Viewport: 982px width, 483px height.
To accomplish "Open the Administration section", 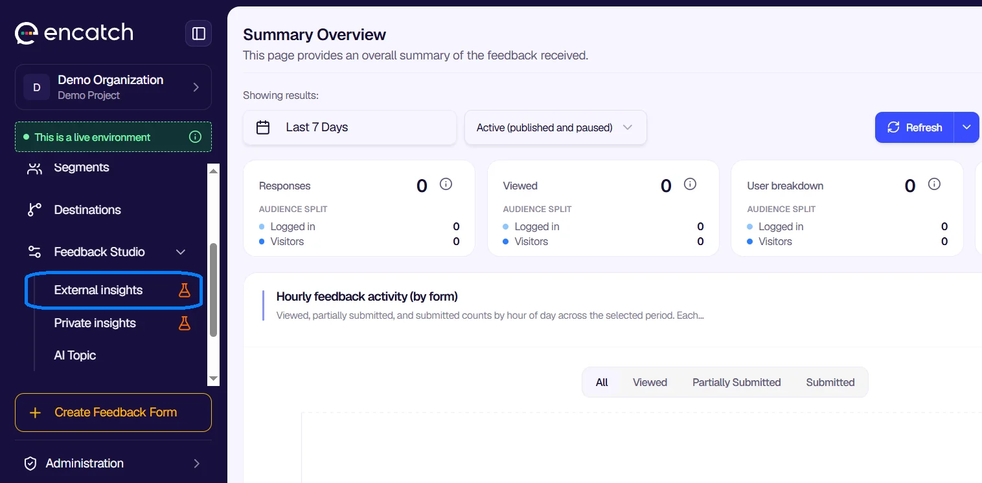I will [x=113, y=463].
